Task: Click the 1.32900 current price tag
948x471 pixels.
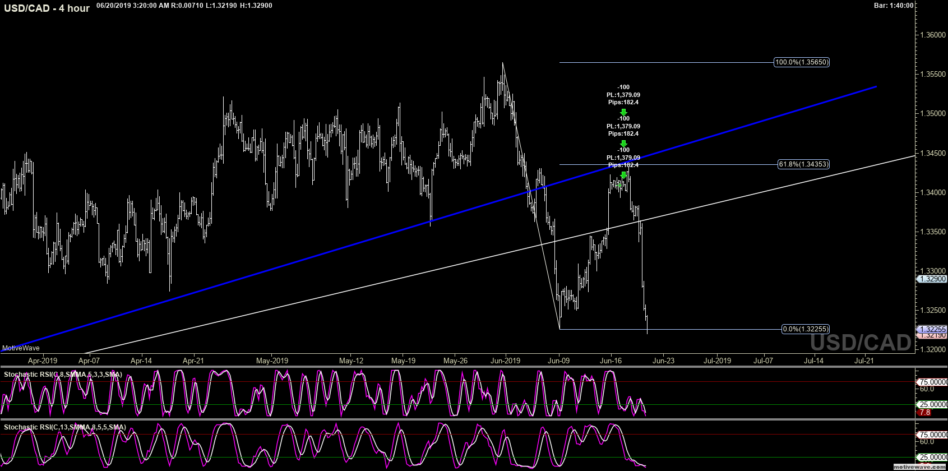Action: pos(932,279)
